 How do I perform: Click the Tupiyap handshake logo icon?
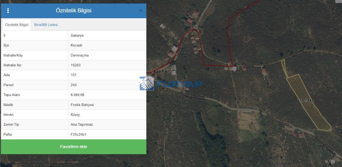[x=147, y=83]
